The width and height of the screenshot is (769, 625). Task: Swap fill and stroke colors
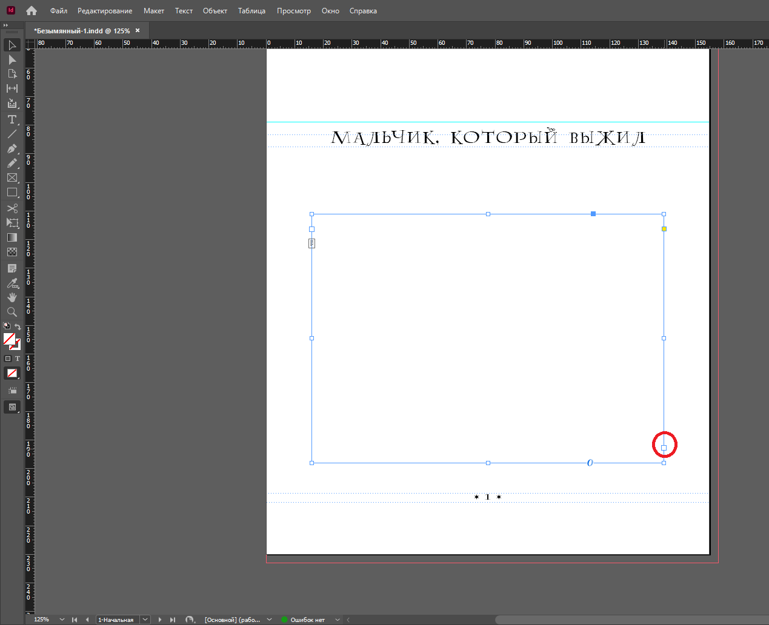point(18,327)
